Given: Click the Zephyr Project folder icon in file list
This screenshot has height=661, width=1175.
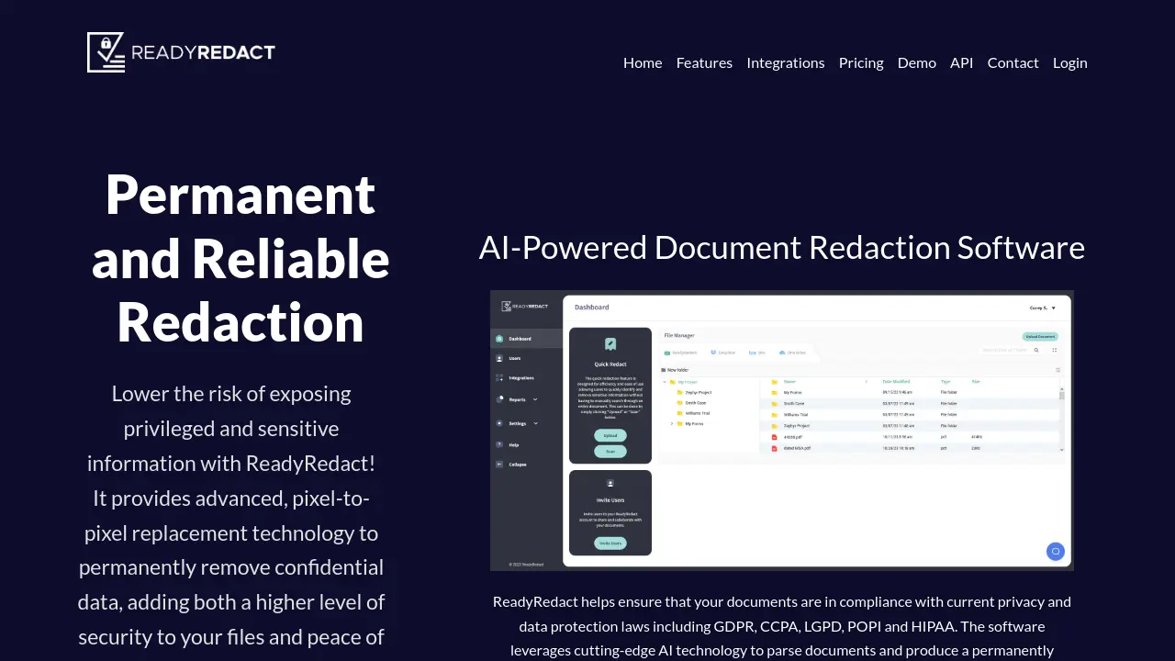Looking at the screenshot, I should [x=775, y=426].
